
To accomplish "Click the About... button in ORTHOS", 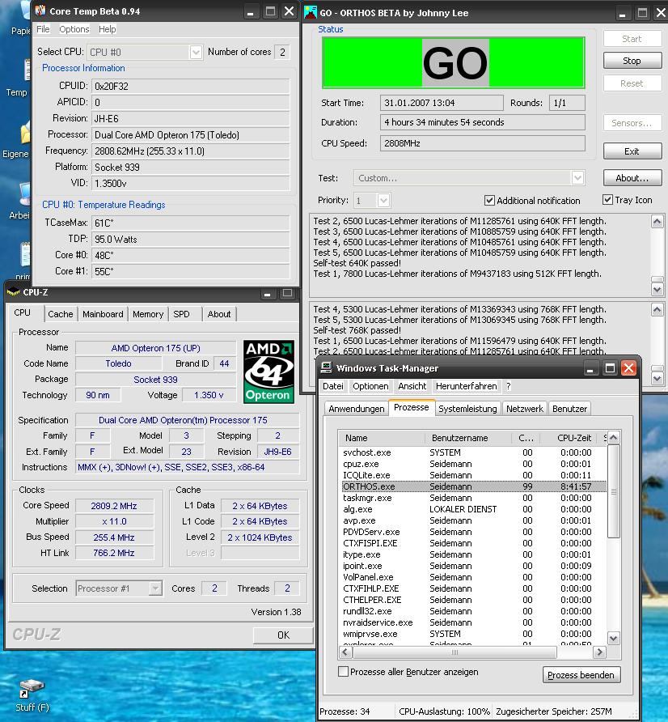I will pos(632,178).
